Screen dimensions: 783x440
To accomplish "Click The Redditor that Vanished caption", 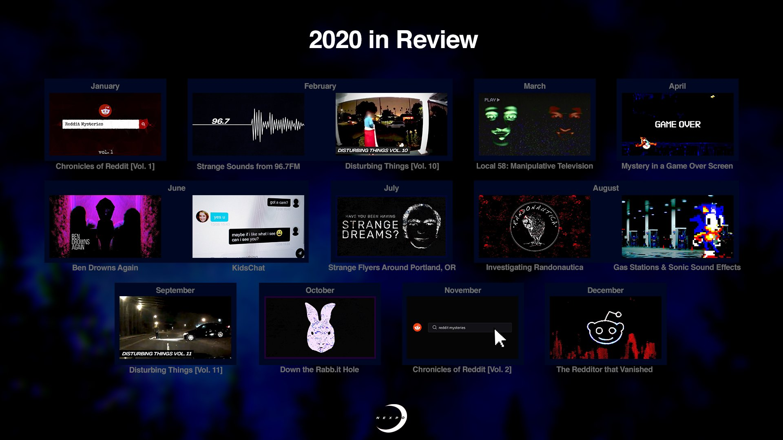I will [604, 370].
